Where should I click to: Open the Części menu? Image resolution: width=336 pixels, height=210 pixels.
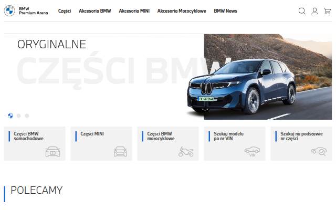click(65, 11)
